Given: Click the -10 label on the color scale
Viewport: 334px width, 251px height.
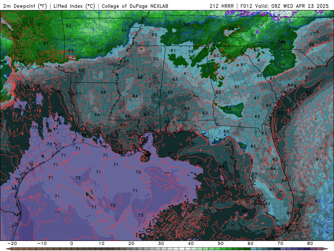Looking at the screenshot, I should coord(42,243).
